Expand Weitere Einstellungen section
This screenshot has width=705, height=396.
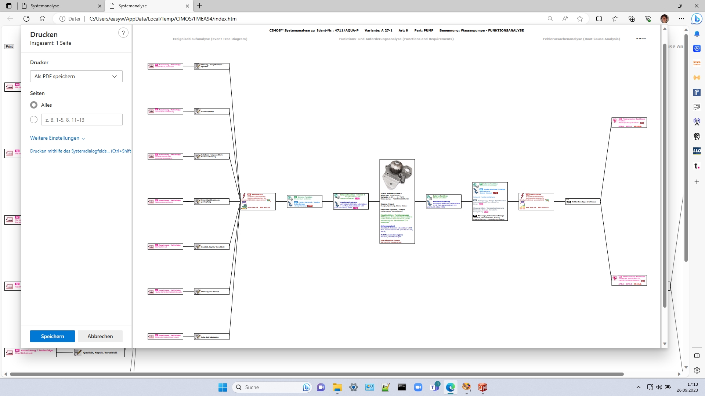point(58,138)
